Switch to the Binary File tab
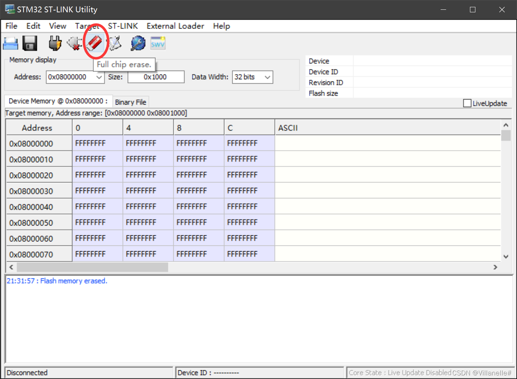This screenshot has width=517, height=379. coord(131,102)
